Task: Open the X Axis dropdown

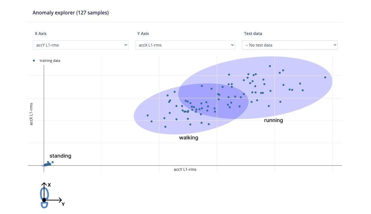Action: point(81,45)
